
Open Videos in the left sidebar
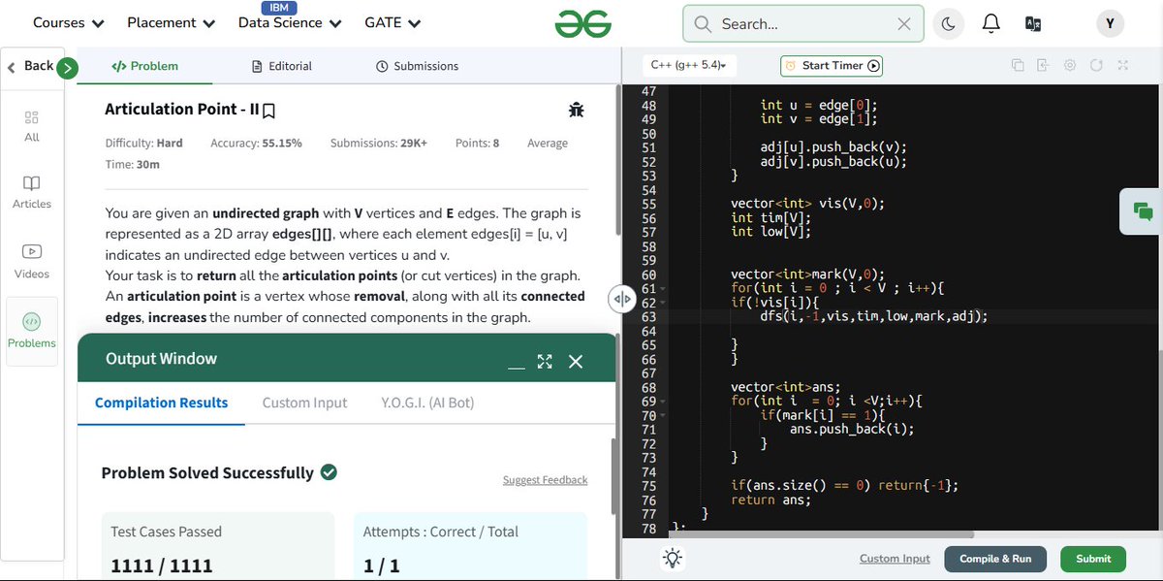point(32,261)
